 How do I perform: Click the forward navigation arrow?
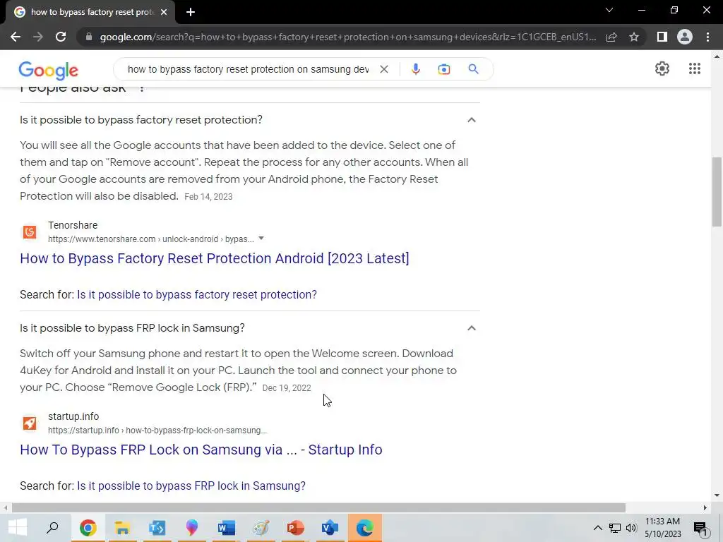38,37
